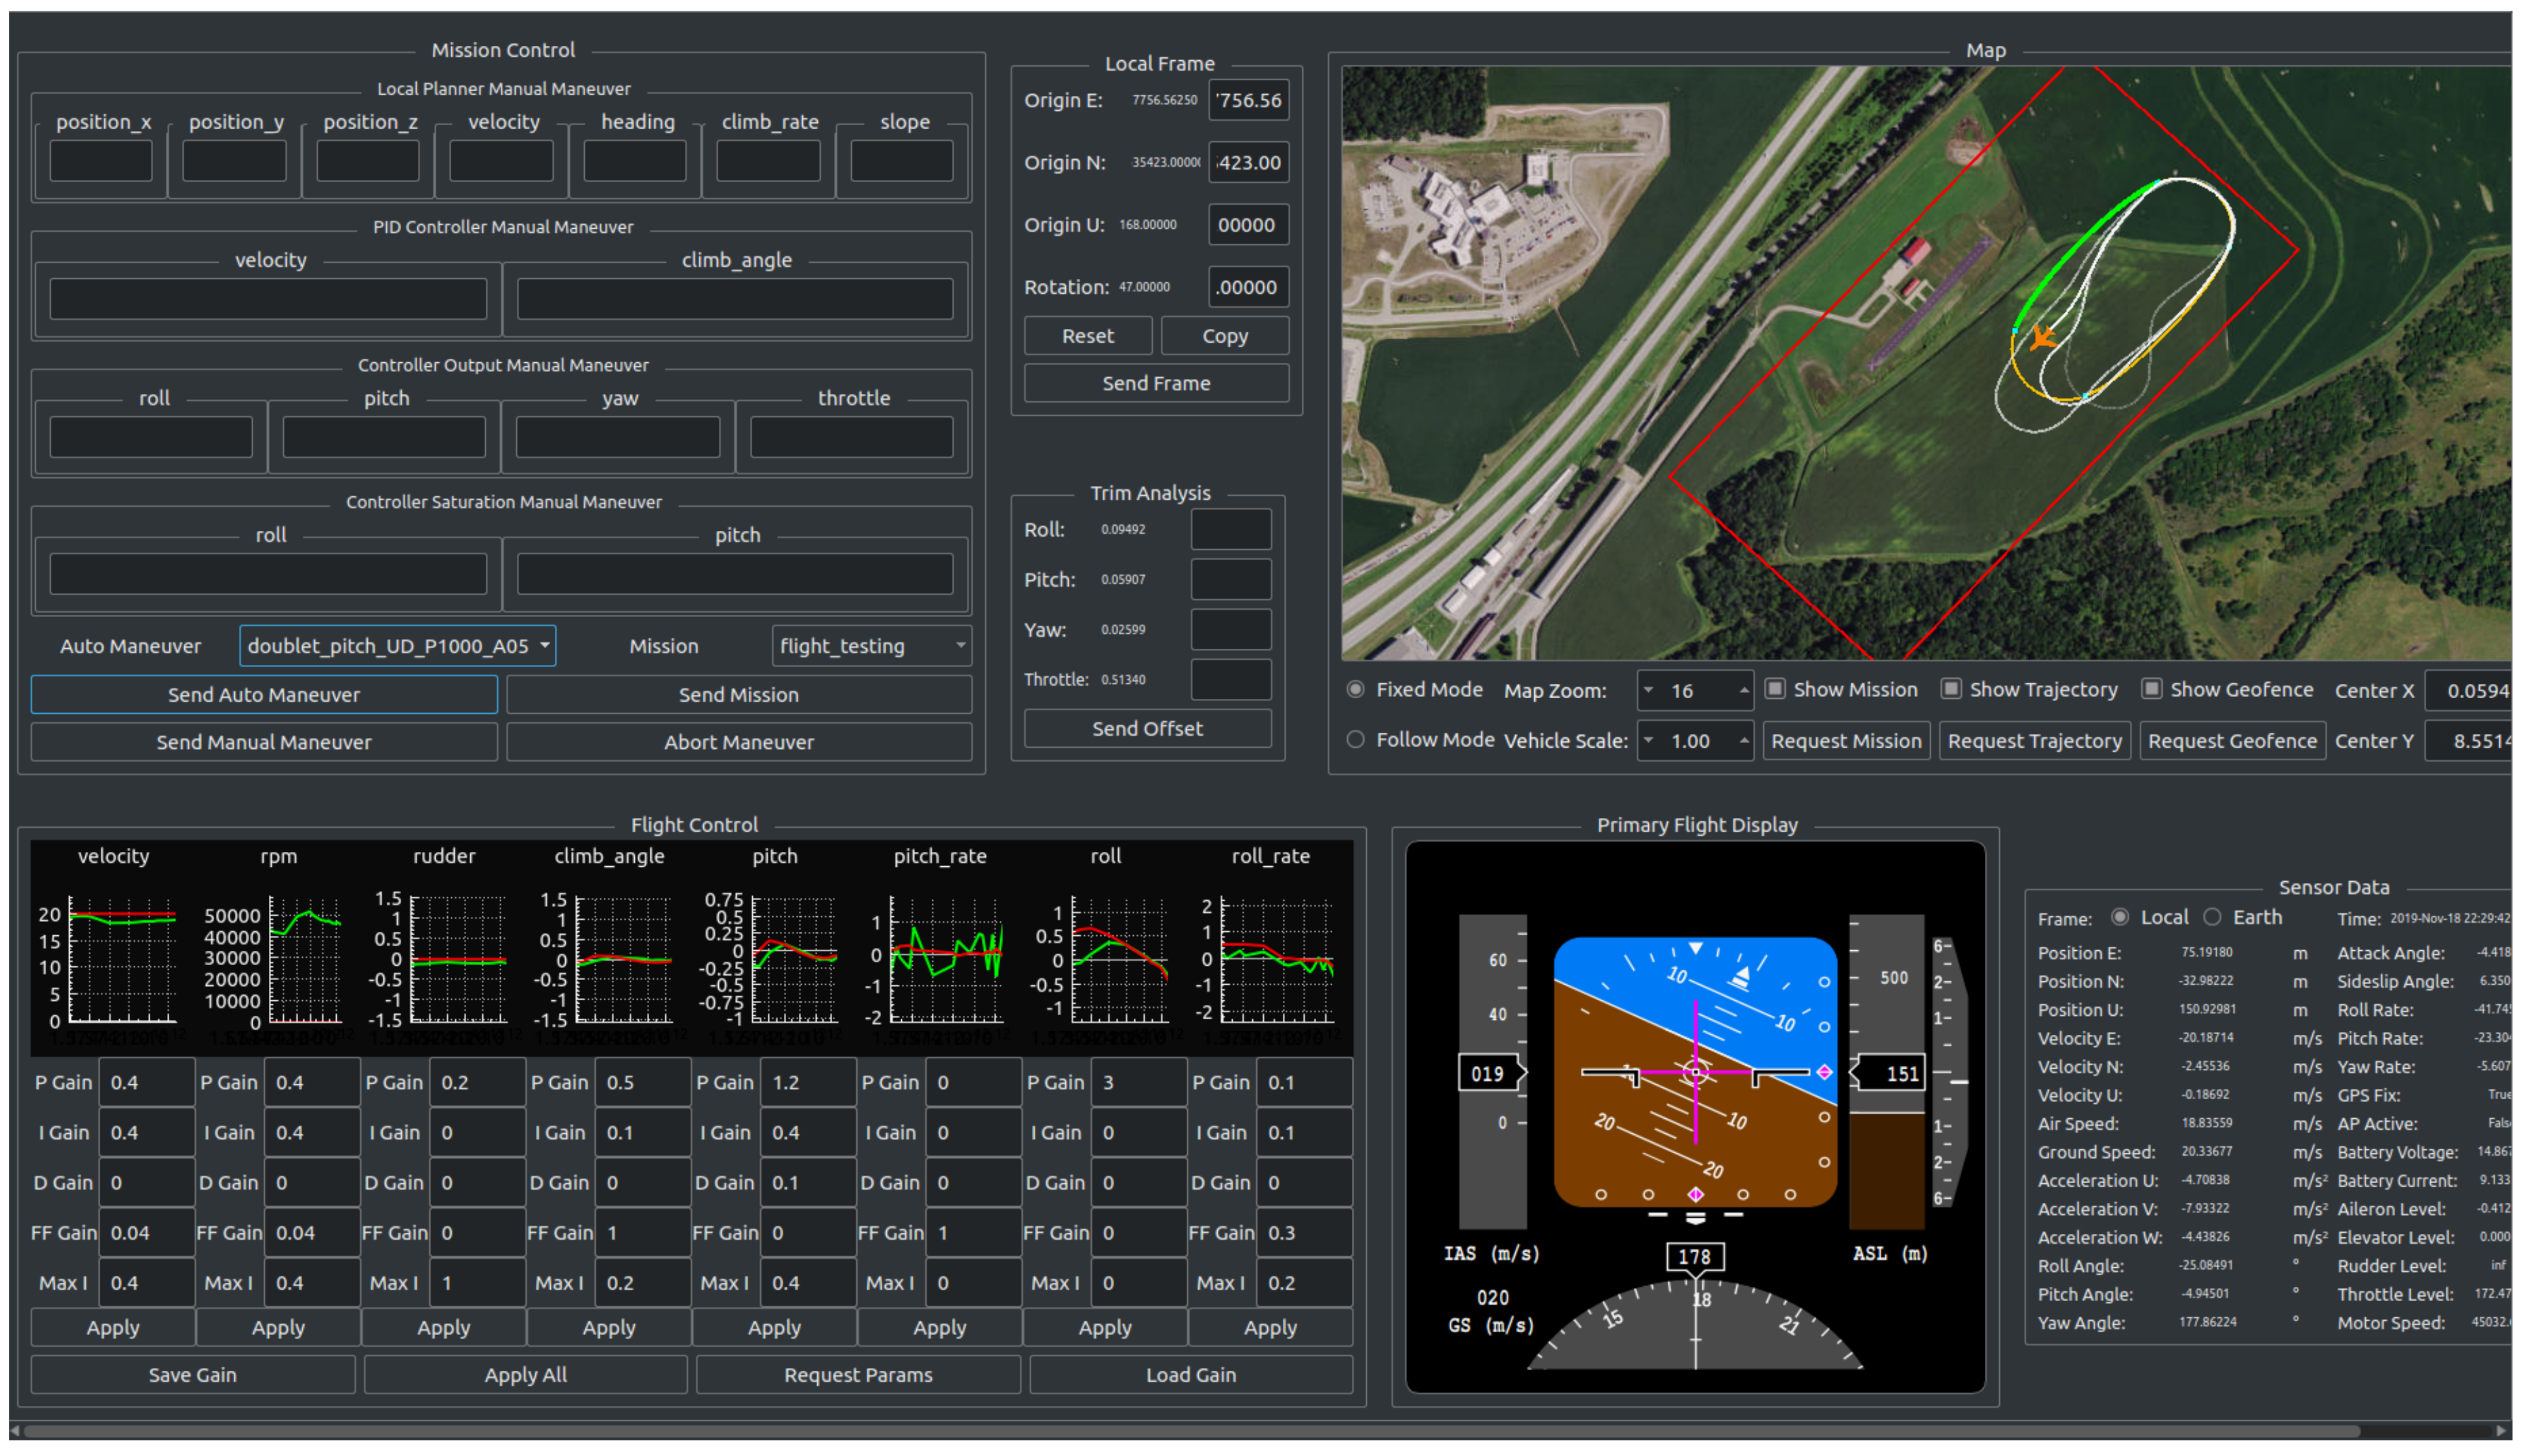Click the horizontal scrollbar at window bottom
The height and width of the screenshot is (1456, 2525).
click(x=1190, y=1431)
